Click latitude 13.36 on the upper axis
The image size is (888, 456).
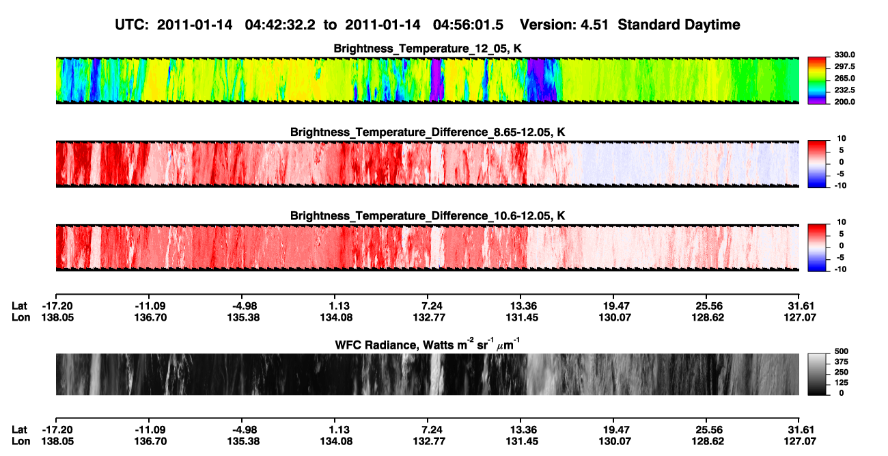521,306
